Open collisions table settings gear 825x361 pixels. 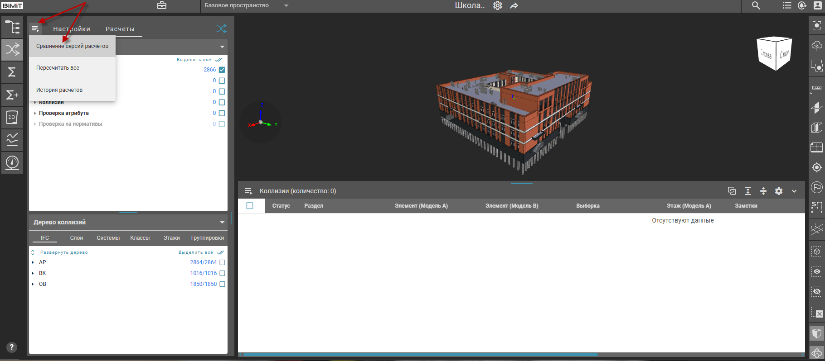[x=779, y=191]
